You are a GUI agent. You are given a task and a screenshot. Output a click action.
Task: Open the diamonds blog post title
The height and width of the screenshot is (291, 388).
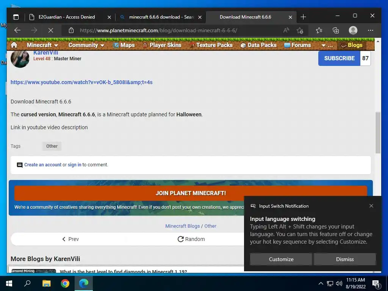(x=123, y=271)
